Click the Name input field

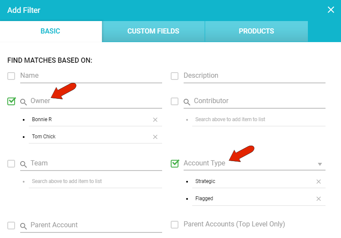pyautogui.click(x=90, y=76)
